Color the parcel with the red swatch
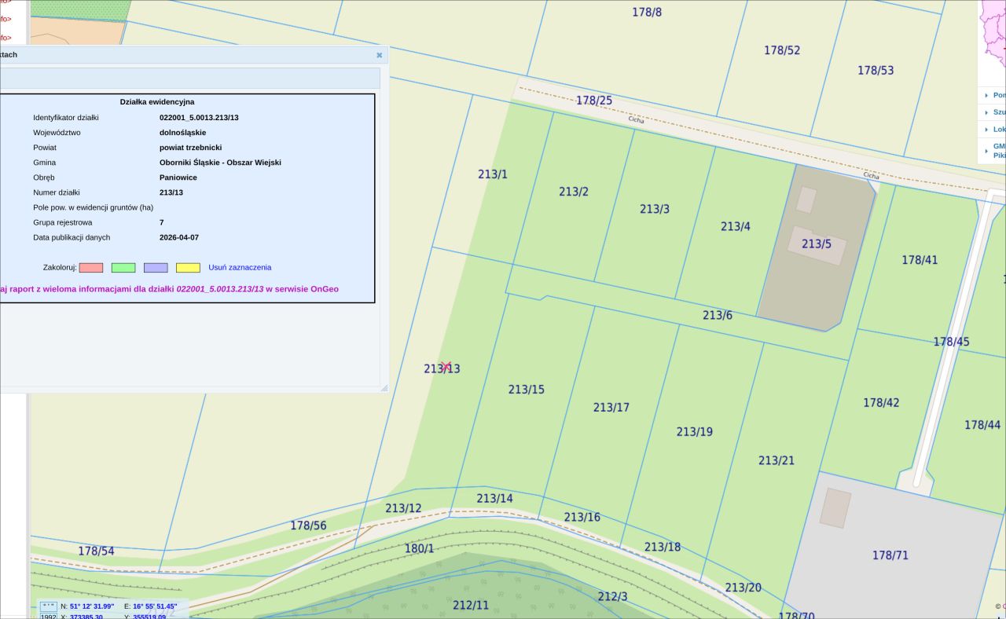 91,268
